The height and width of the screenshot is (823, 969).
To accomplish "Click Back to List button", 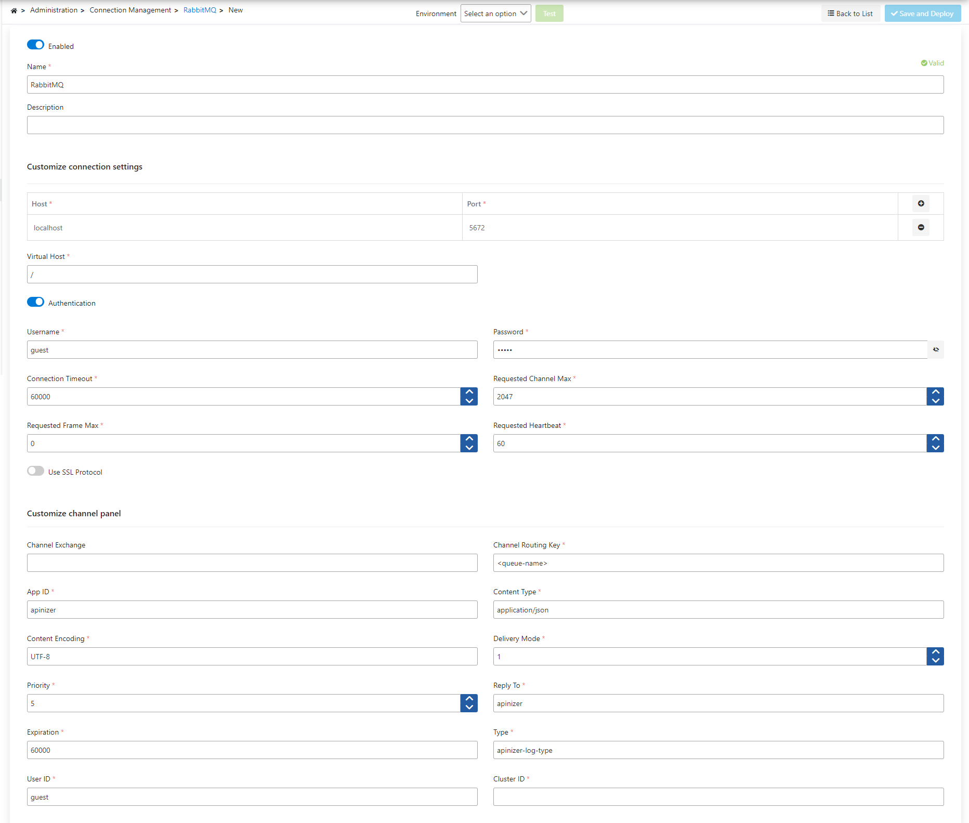I will click(x=850, y=14).
